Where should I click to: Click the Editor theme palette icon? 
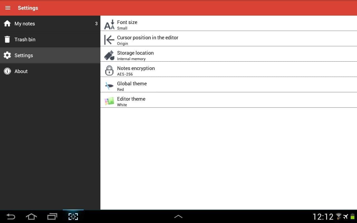109,101
